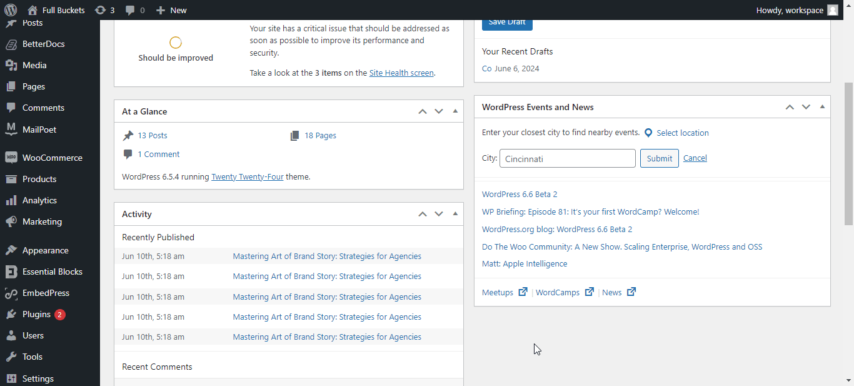Open the WordCamps link text
This screenshot has width=854, height=386.
coord(558,292)
